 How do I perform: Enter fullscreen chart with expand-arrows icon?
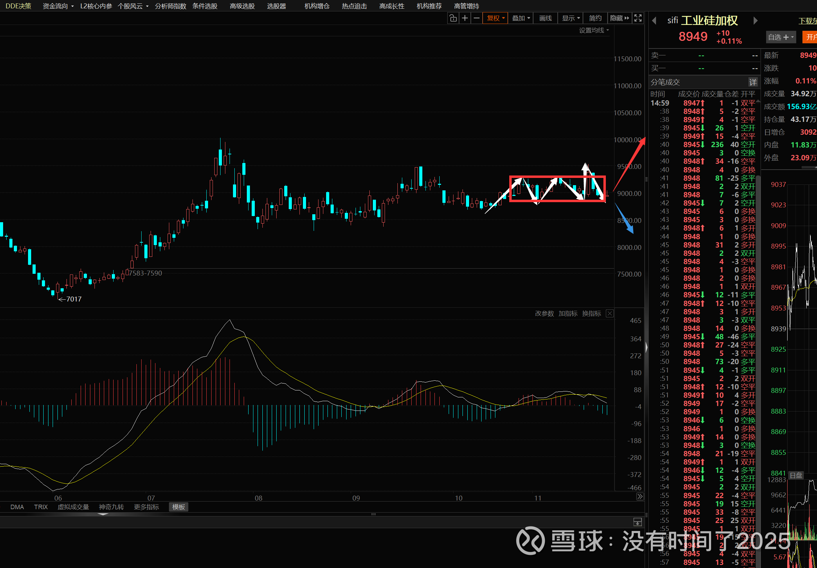point(638,18)
